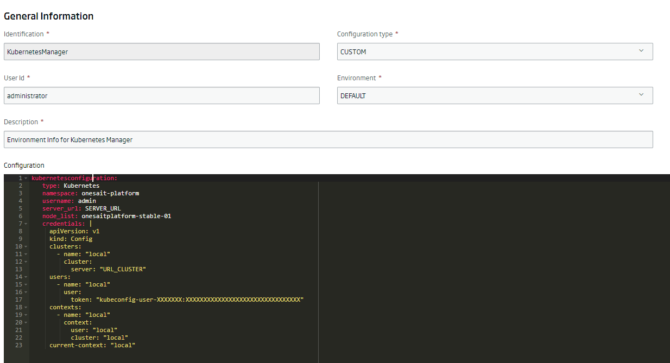
Task: Collapse the clusters section fold arrow
Action: [25, 246]
